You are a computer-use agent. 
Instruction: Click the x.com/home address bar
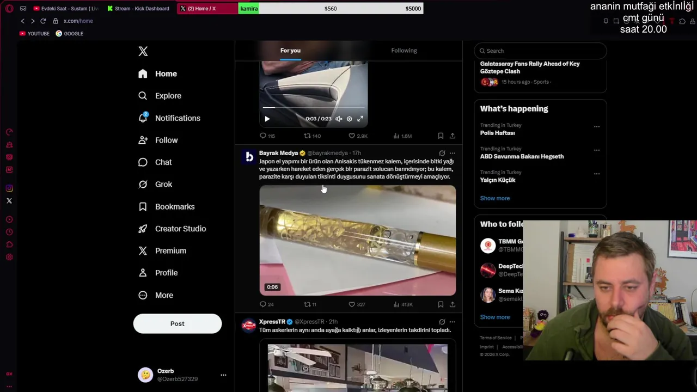[x=78, y=21]
